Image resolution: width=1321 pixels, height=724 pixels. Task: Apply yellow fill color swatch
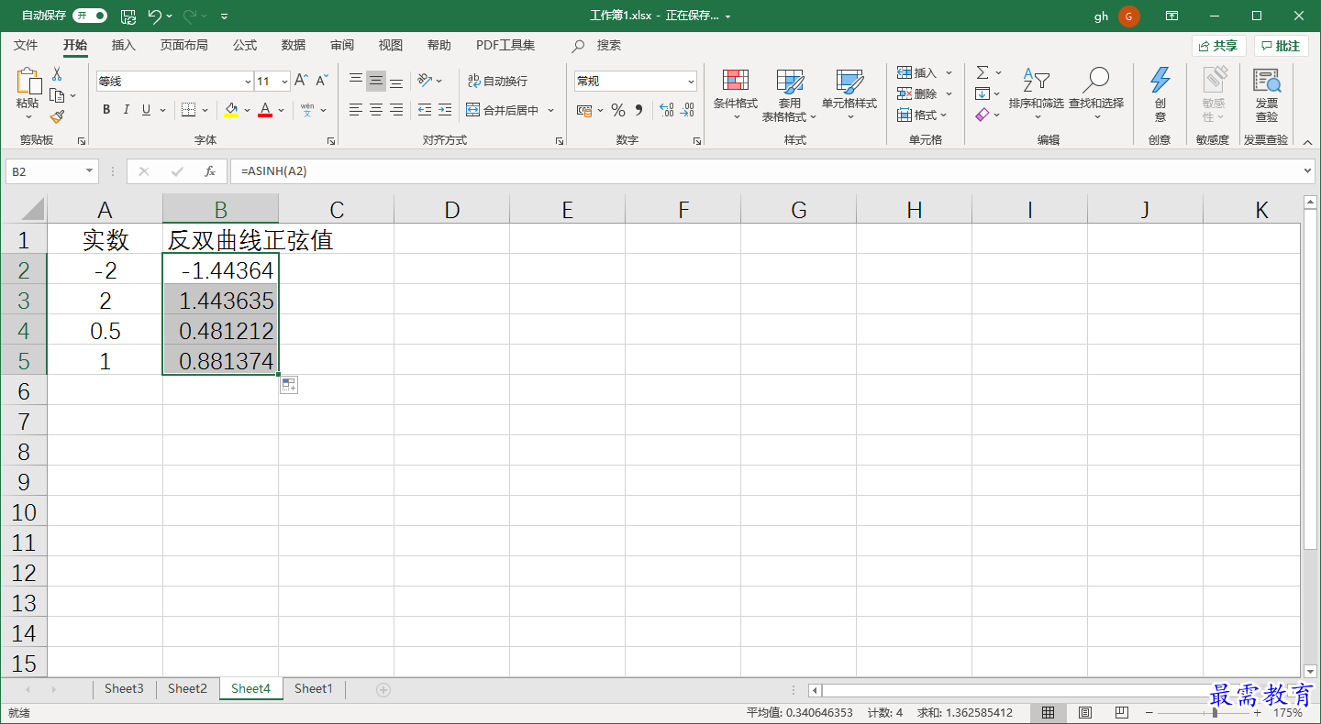[231, 110]
